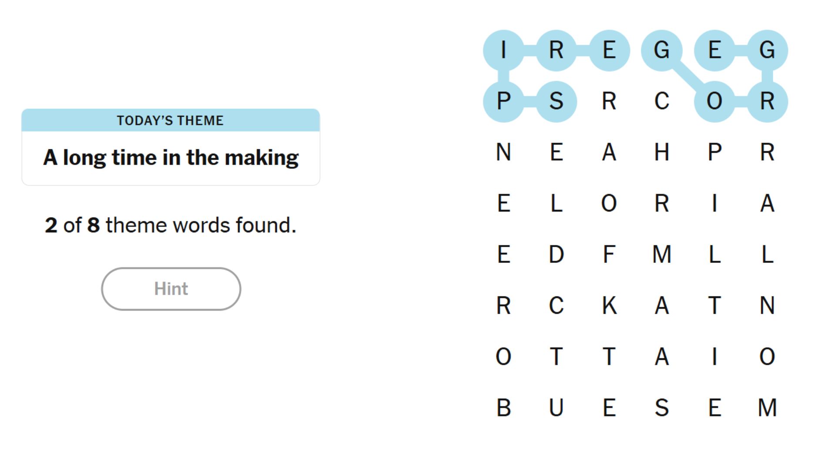
Task: Click the TODAY'S THEME header bar
Action: tap(171, 121)
